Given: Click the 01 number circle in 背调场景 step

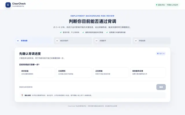Looking at the screenshot, I should point(18,41).
